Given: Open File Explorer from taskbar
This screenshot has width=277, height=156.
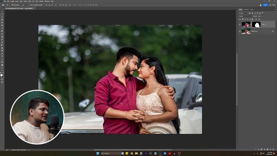Looking at the screenshot, I should pos(136,153).
